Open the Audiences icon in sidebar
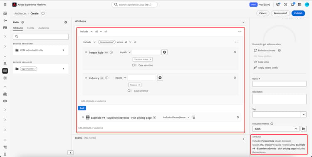 click(x=5, y=71)
